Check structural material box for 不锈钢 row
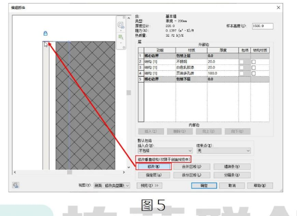The height and width of the screenshot is (216, 297). tap(253, 62)
